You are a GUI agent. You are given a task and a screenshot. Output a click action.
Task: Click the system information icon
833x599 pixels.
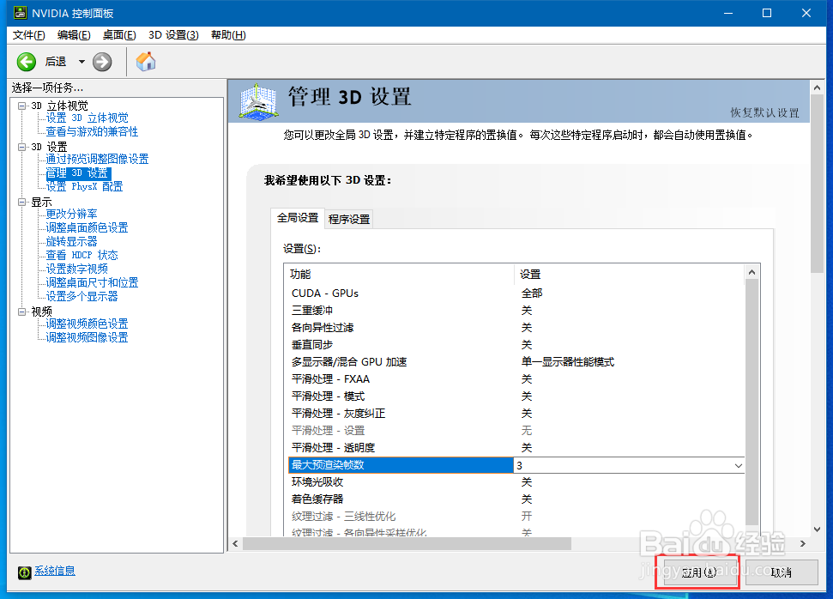24,572
